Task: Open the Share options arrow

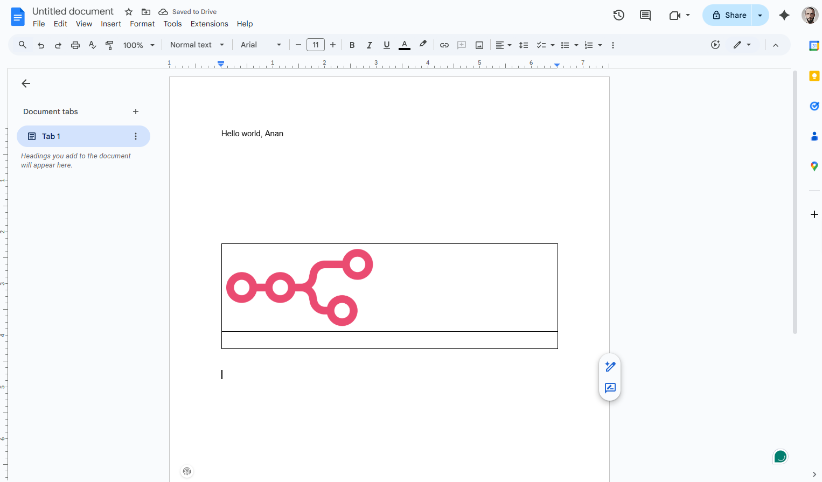Action: pos(760,15)
